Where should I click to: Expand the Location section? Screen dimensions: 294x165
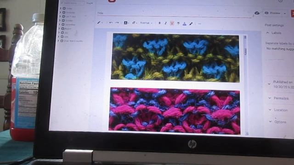[x=270, y=110]
